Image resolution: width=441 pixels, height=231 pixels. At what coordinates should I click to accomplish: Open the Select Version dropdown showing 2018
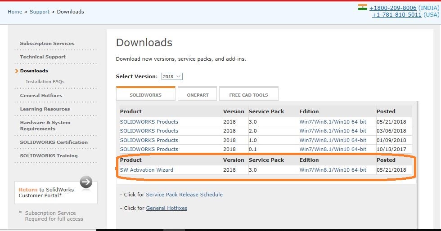click(x=172, y=76)
